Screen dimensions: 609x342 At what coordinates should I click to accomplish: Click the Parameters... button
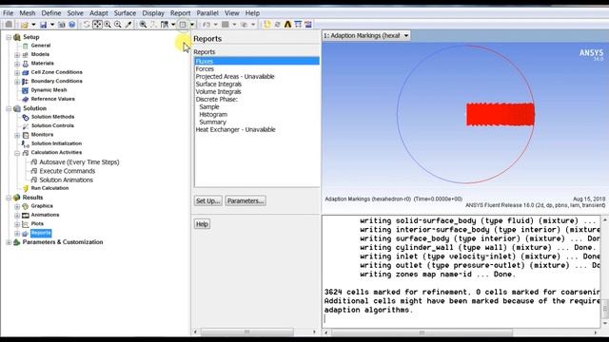pos(246,200)
